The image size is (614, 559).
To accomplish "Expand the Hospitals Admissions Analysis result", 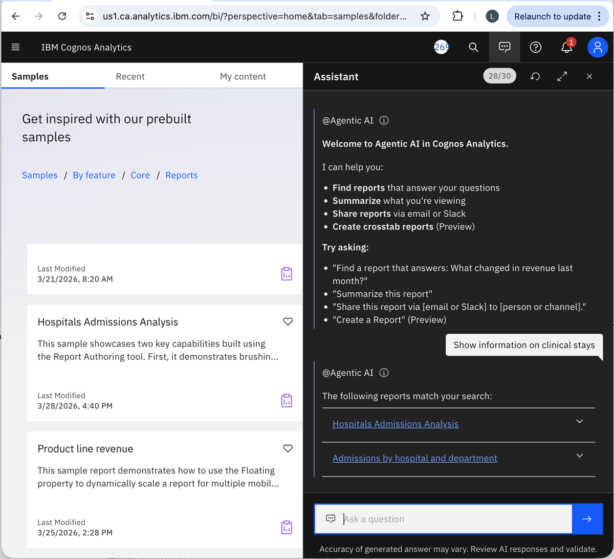I will pos(579,421).
